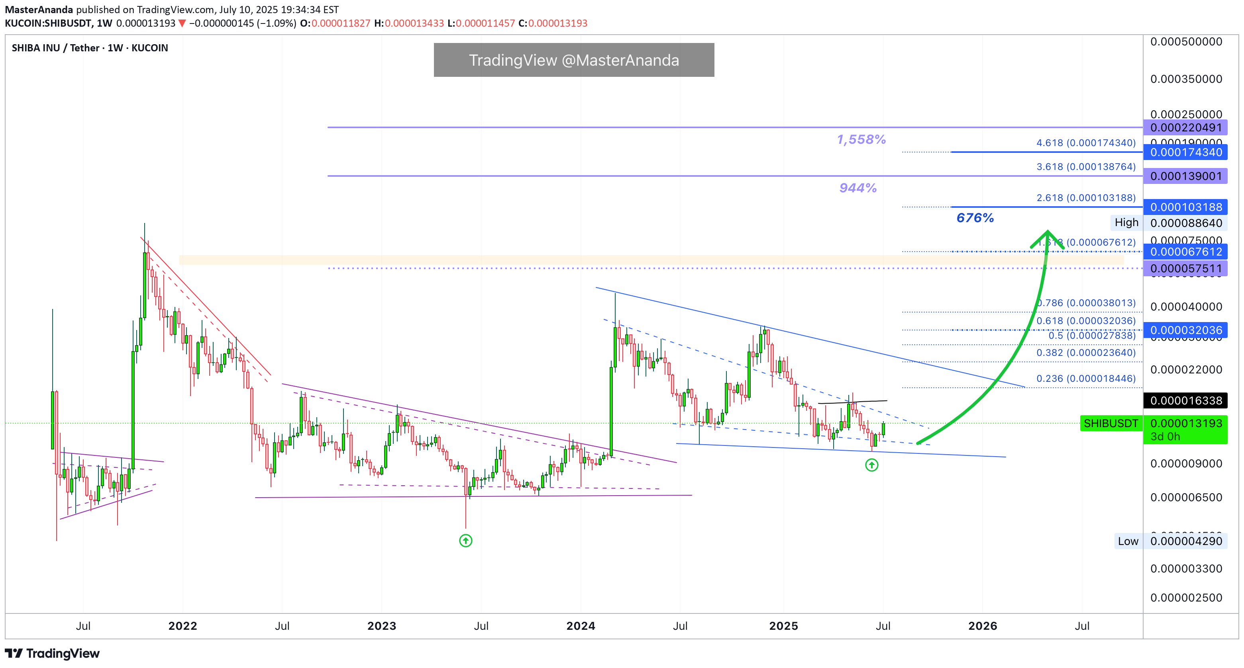This screenshot has height=668, width=1244.
Task: Click the 0.000067612 price label
Action: (x=1185, y=252)
